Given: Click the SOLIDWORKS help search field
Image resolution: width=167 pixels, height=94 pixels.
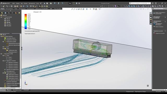Looking at the screenshot, I should point(140,3).
